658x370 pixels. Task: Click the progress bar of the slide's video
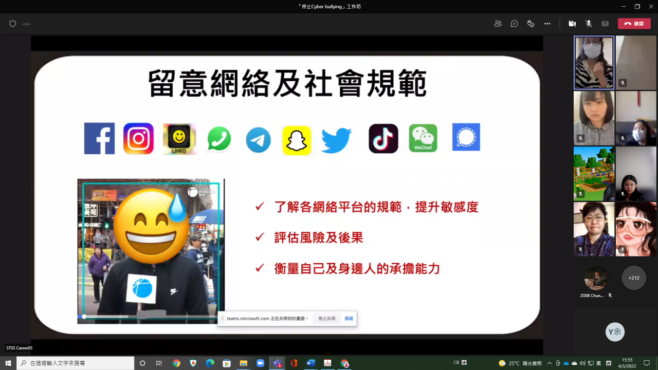(149, 317)
